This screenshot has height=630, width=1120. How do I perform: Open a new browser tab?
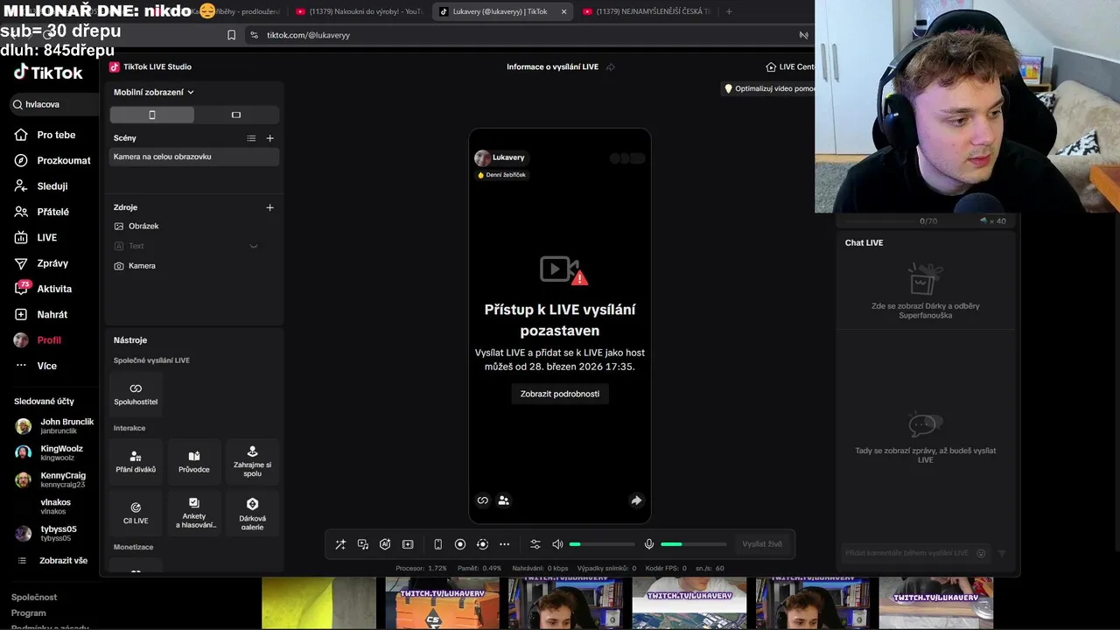729,11
